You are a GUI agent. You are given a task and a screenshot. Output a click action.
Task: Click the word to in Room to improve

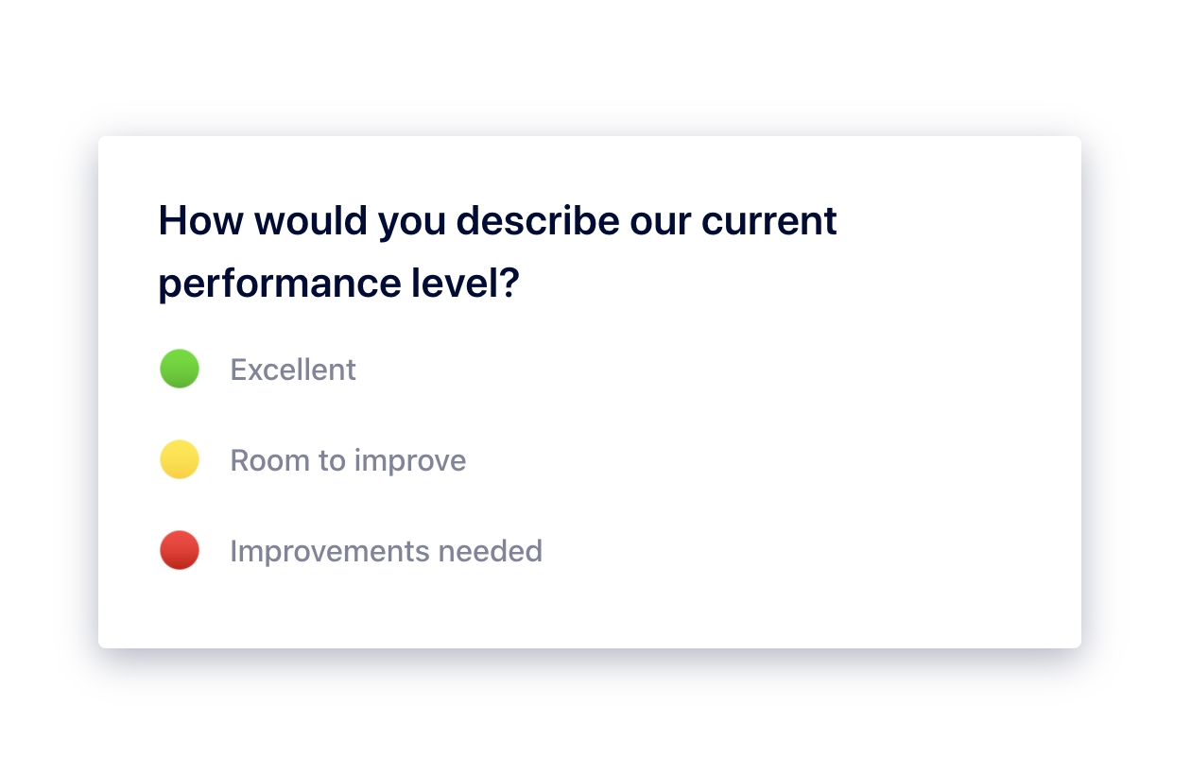[332, 461]
